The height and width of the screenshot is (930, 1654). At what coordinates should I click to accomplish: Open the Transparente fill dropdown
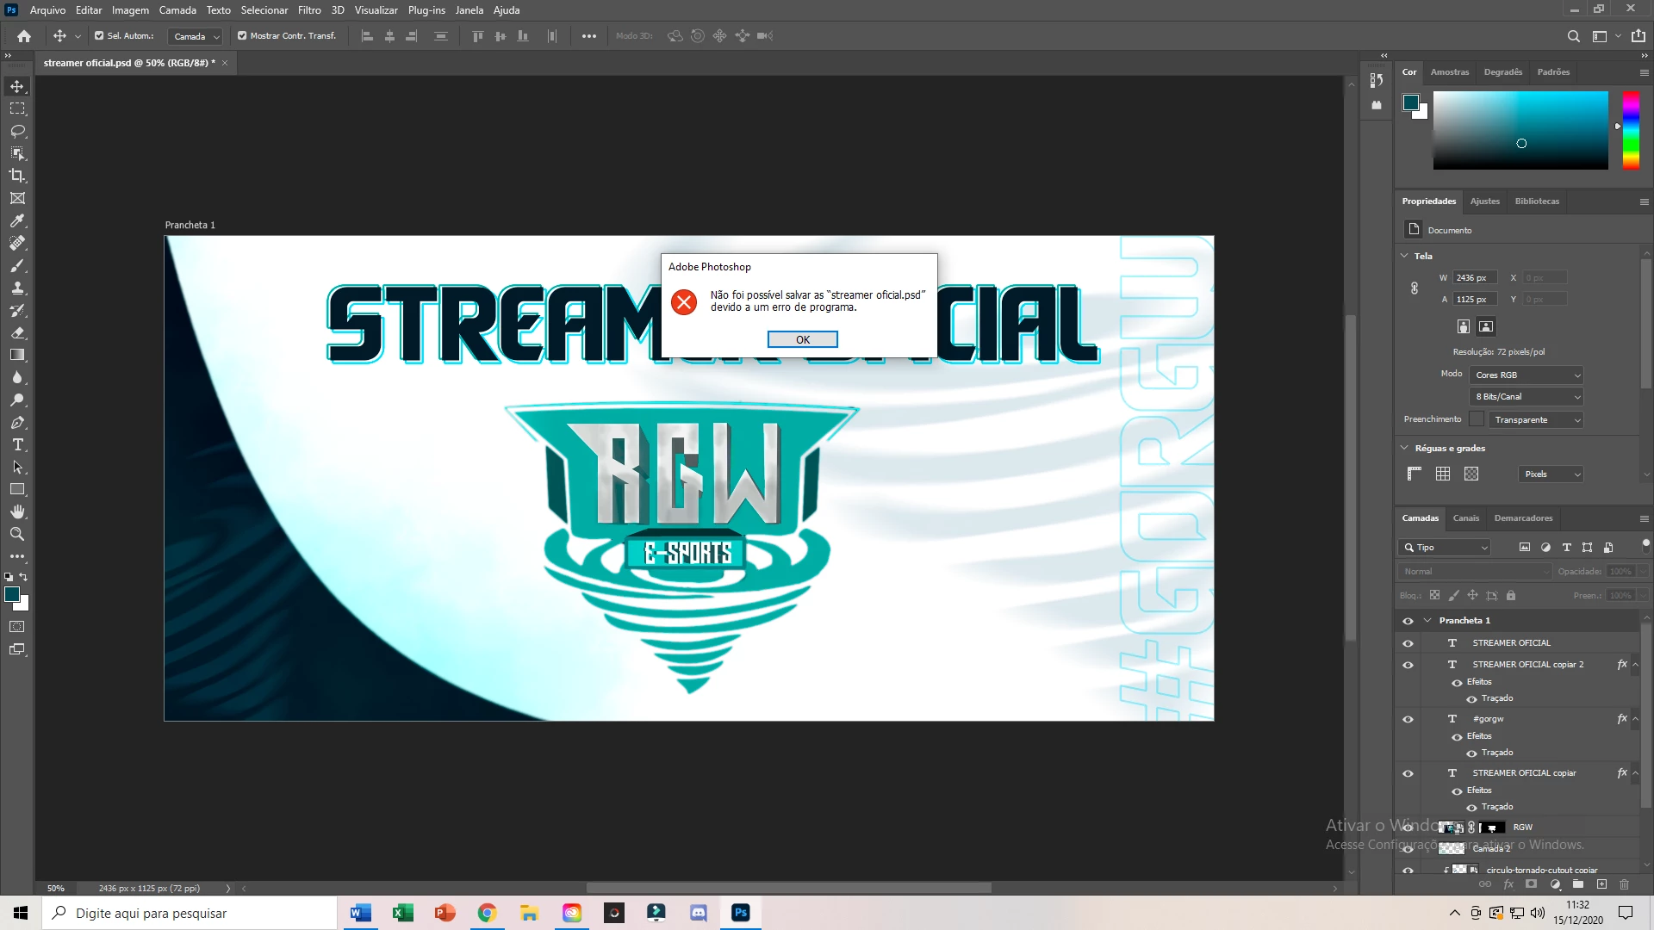click(1537, 420)
